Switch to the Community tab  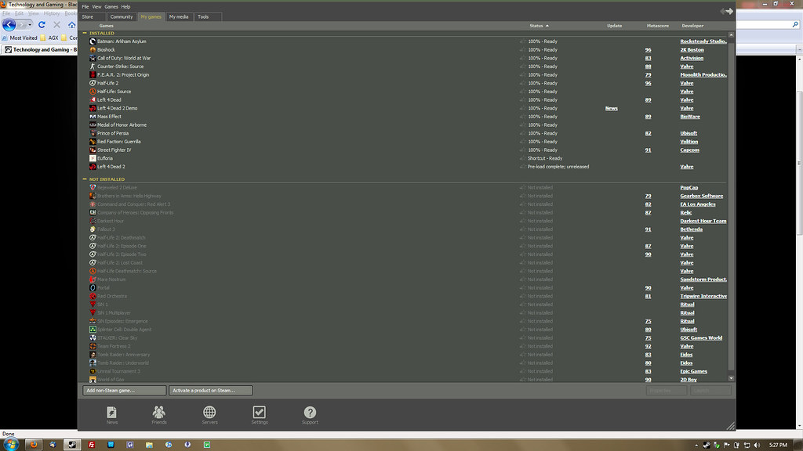pos(122,17)
